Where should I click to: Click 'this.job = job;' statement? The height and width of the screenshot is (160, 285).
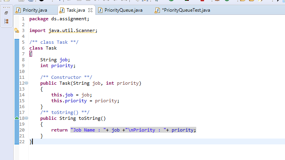[72, 95]
